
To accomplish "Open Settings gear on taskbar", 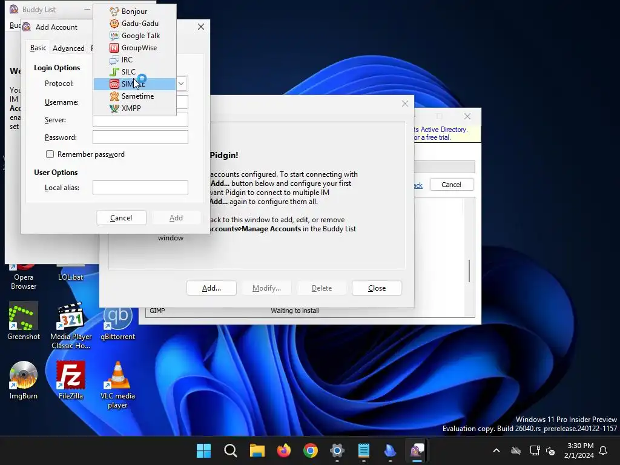I will point(337,450).
